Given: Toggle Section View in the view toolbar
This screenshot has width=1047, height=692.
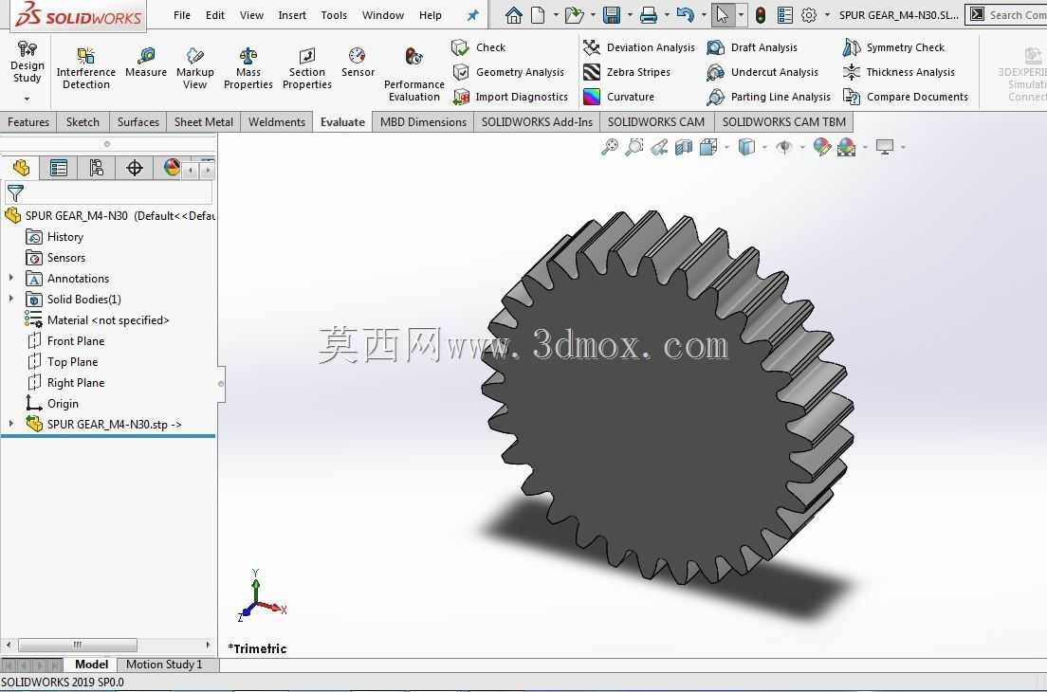Looking at the screenshot, I should click(x=684, y=147).
